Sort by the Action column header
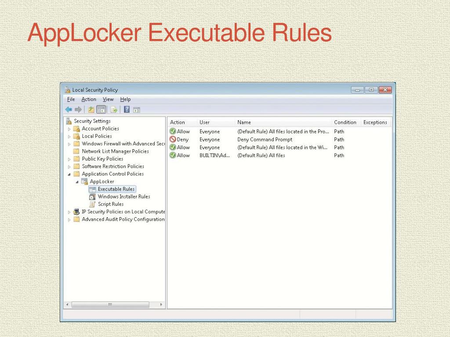 click(182, 122)
